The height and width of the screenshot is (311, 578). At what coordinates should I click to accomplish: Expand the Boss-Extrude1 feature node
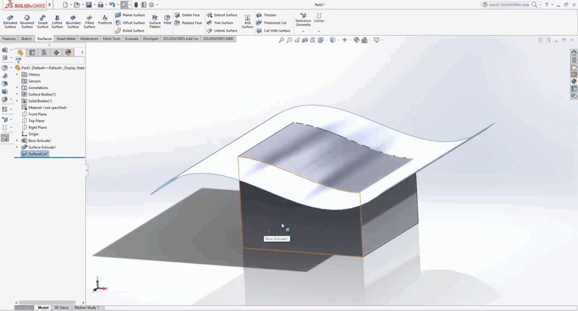click(x=17, y=141)
